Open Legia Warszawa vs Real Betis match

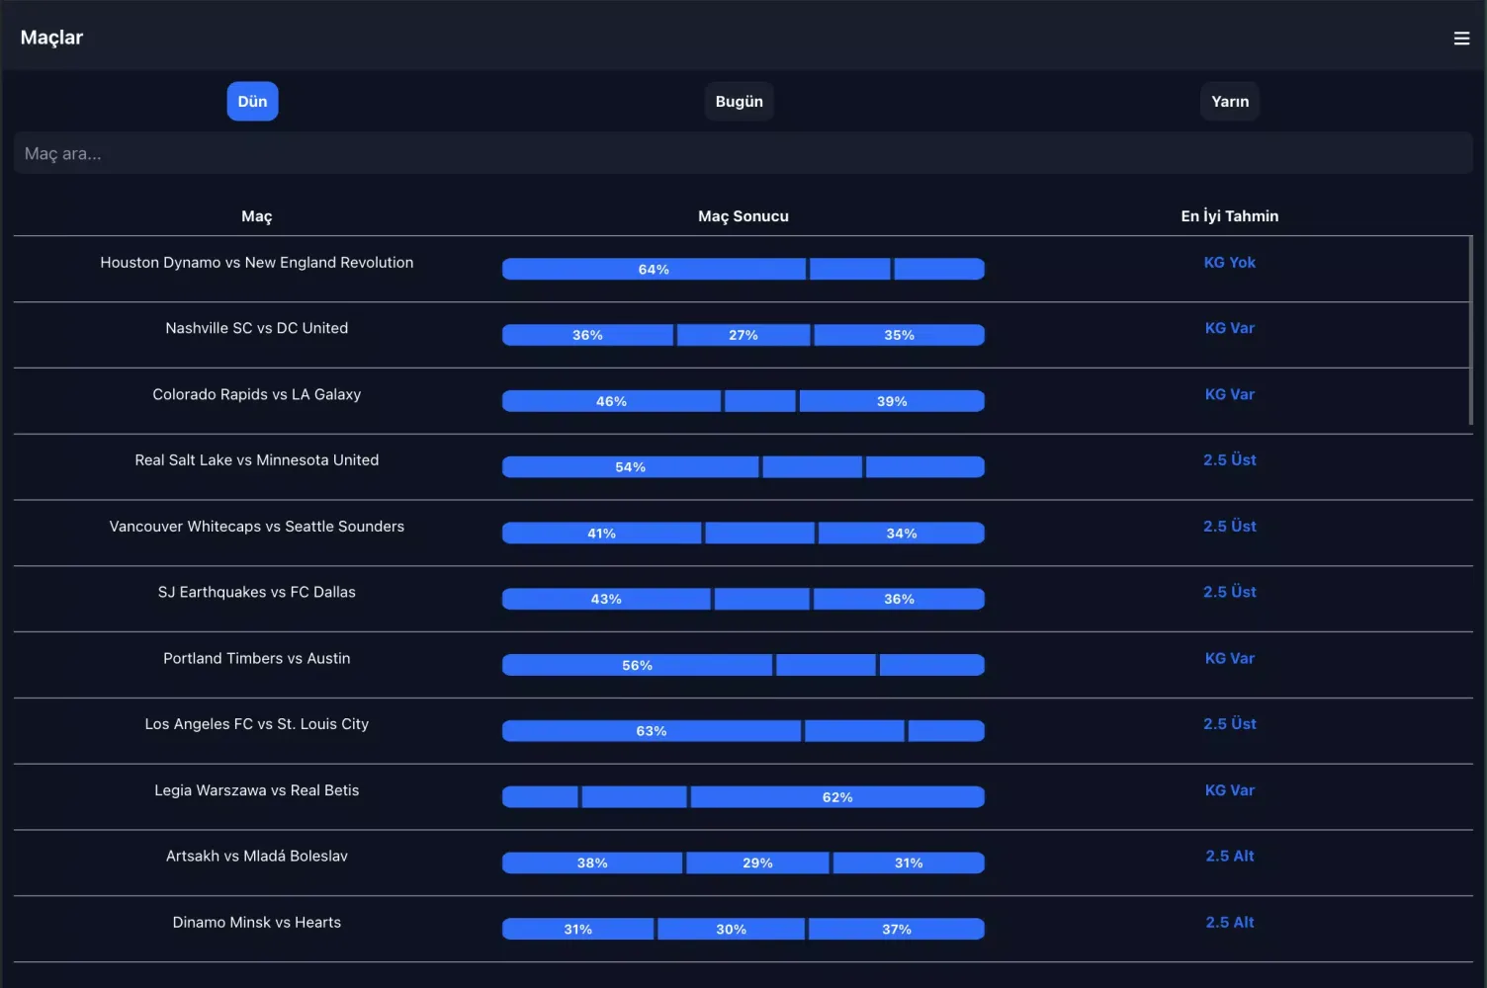(257, 789)
